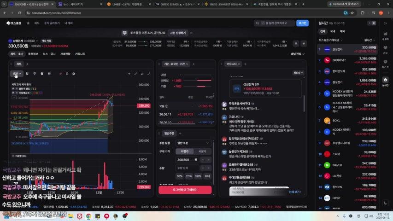Switch the realtime list to grid view

(374, 23)
